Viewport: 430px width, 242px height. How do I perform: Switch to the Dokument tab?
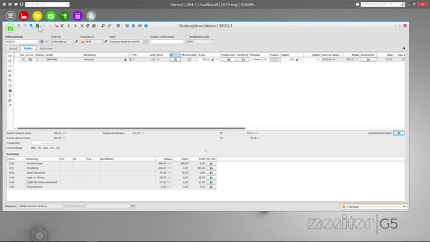[x=46, y=48]
